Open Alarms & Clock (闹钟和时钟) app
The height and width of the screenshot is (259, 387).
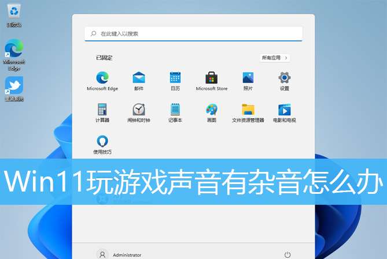click(x=139, y=112)
